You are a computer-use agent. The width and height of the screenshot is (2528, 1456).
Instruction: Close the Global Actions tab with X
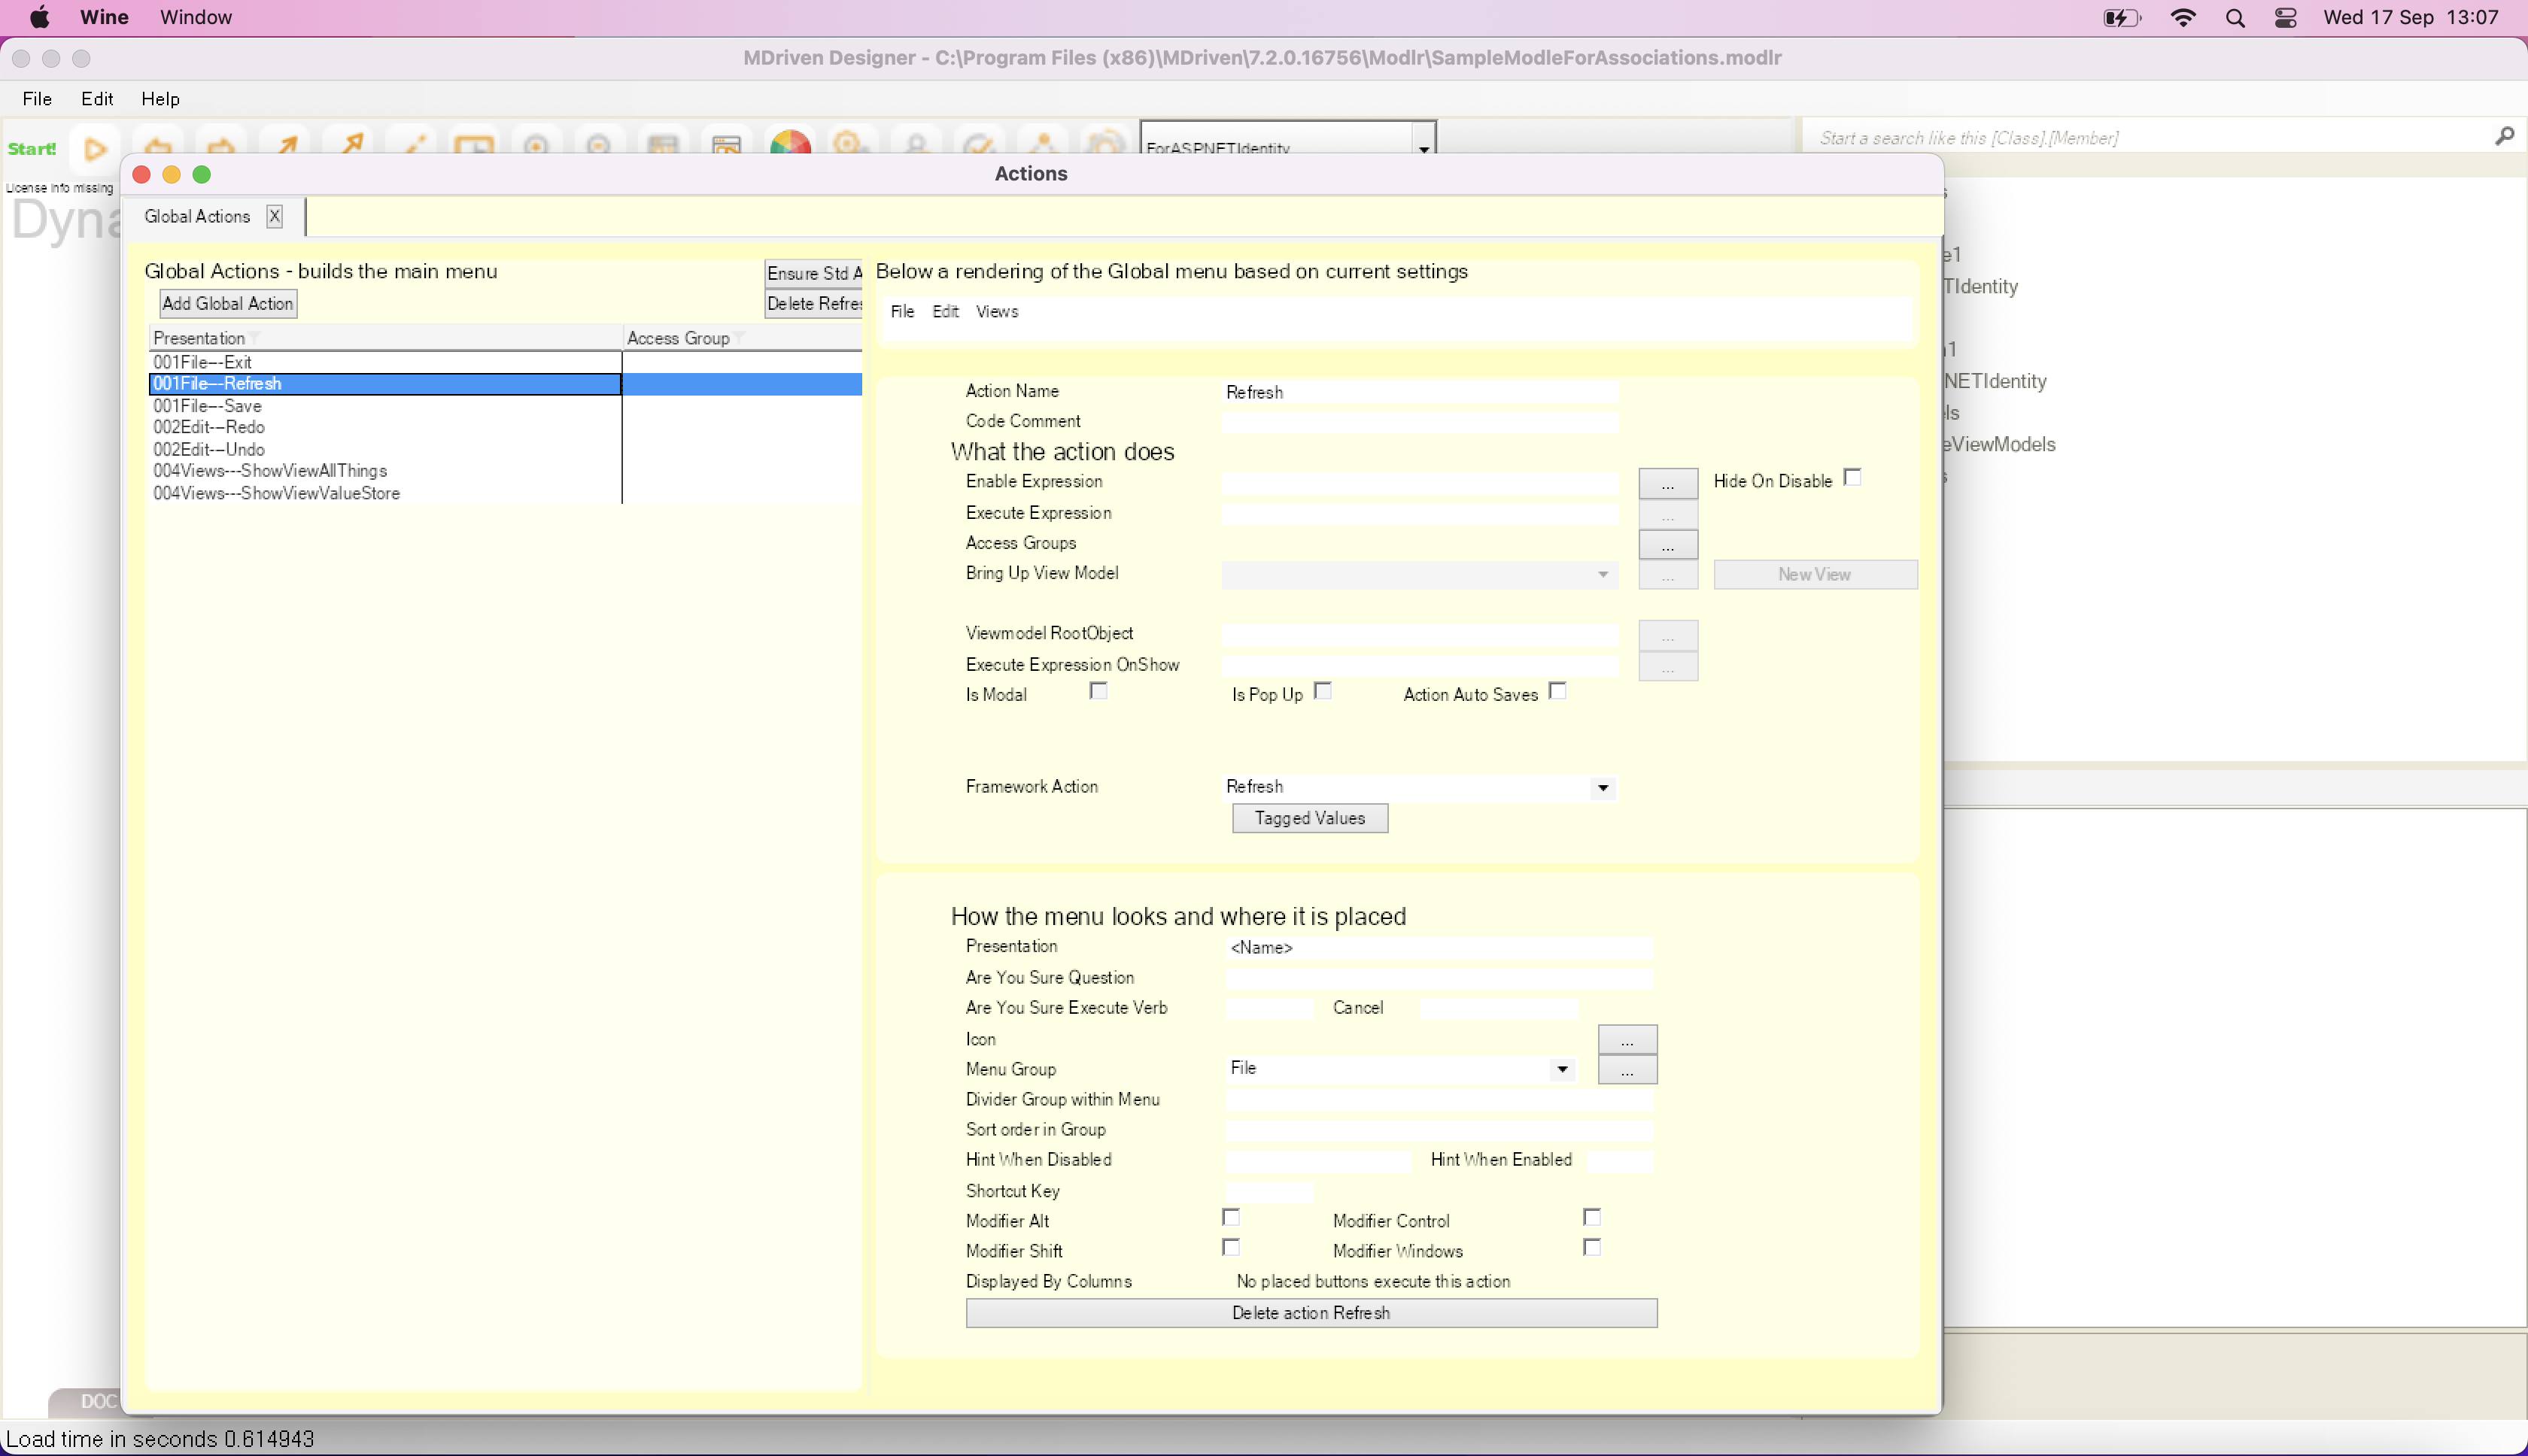coord(274,216)
